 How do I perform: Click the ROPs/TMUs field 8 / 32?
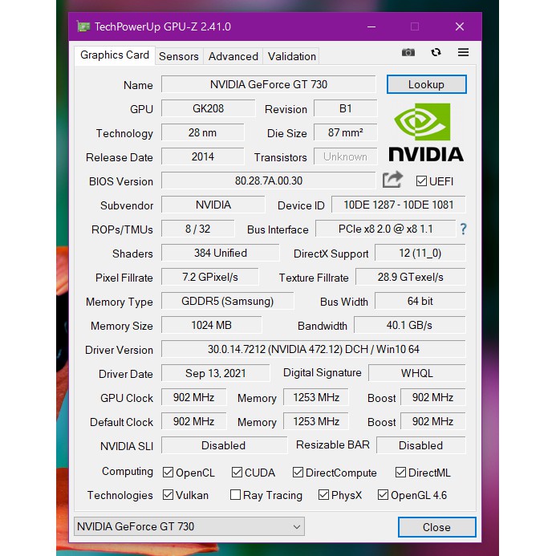pos(198,229)
